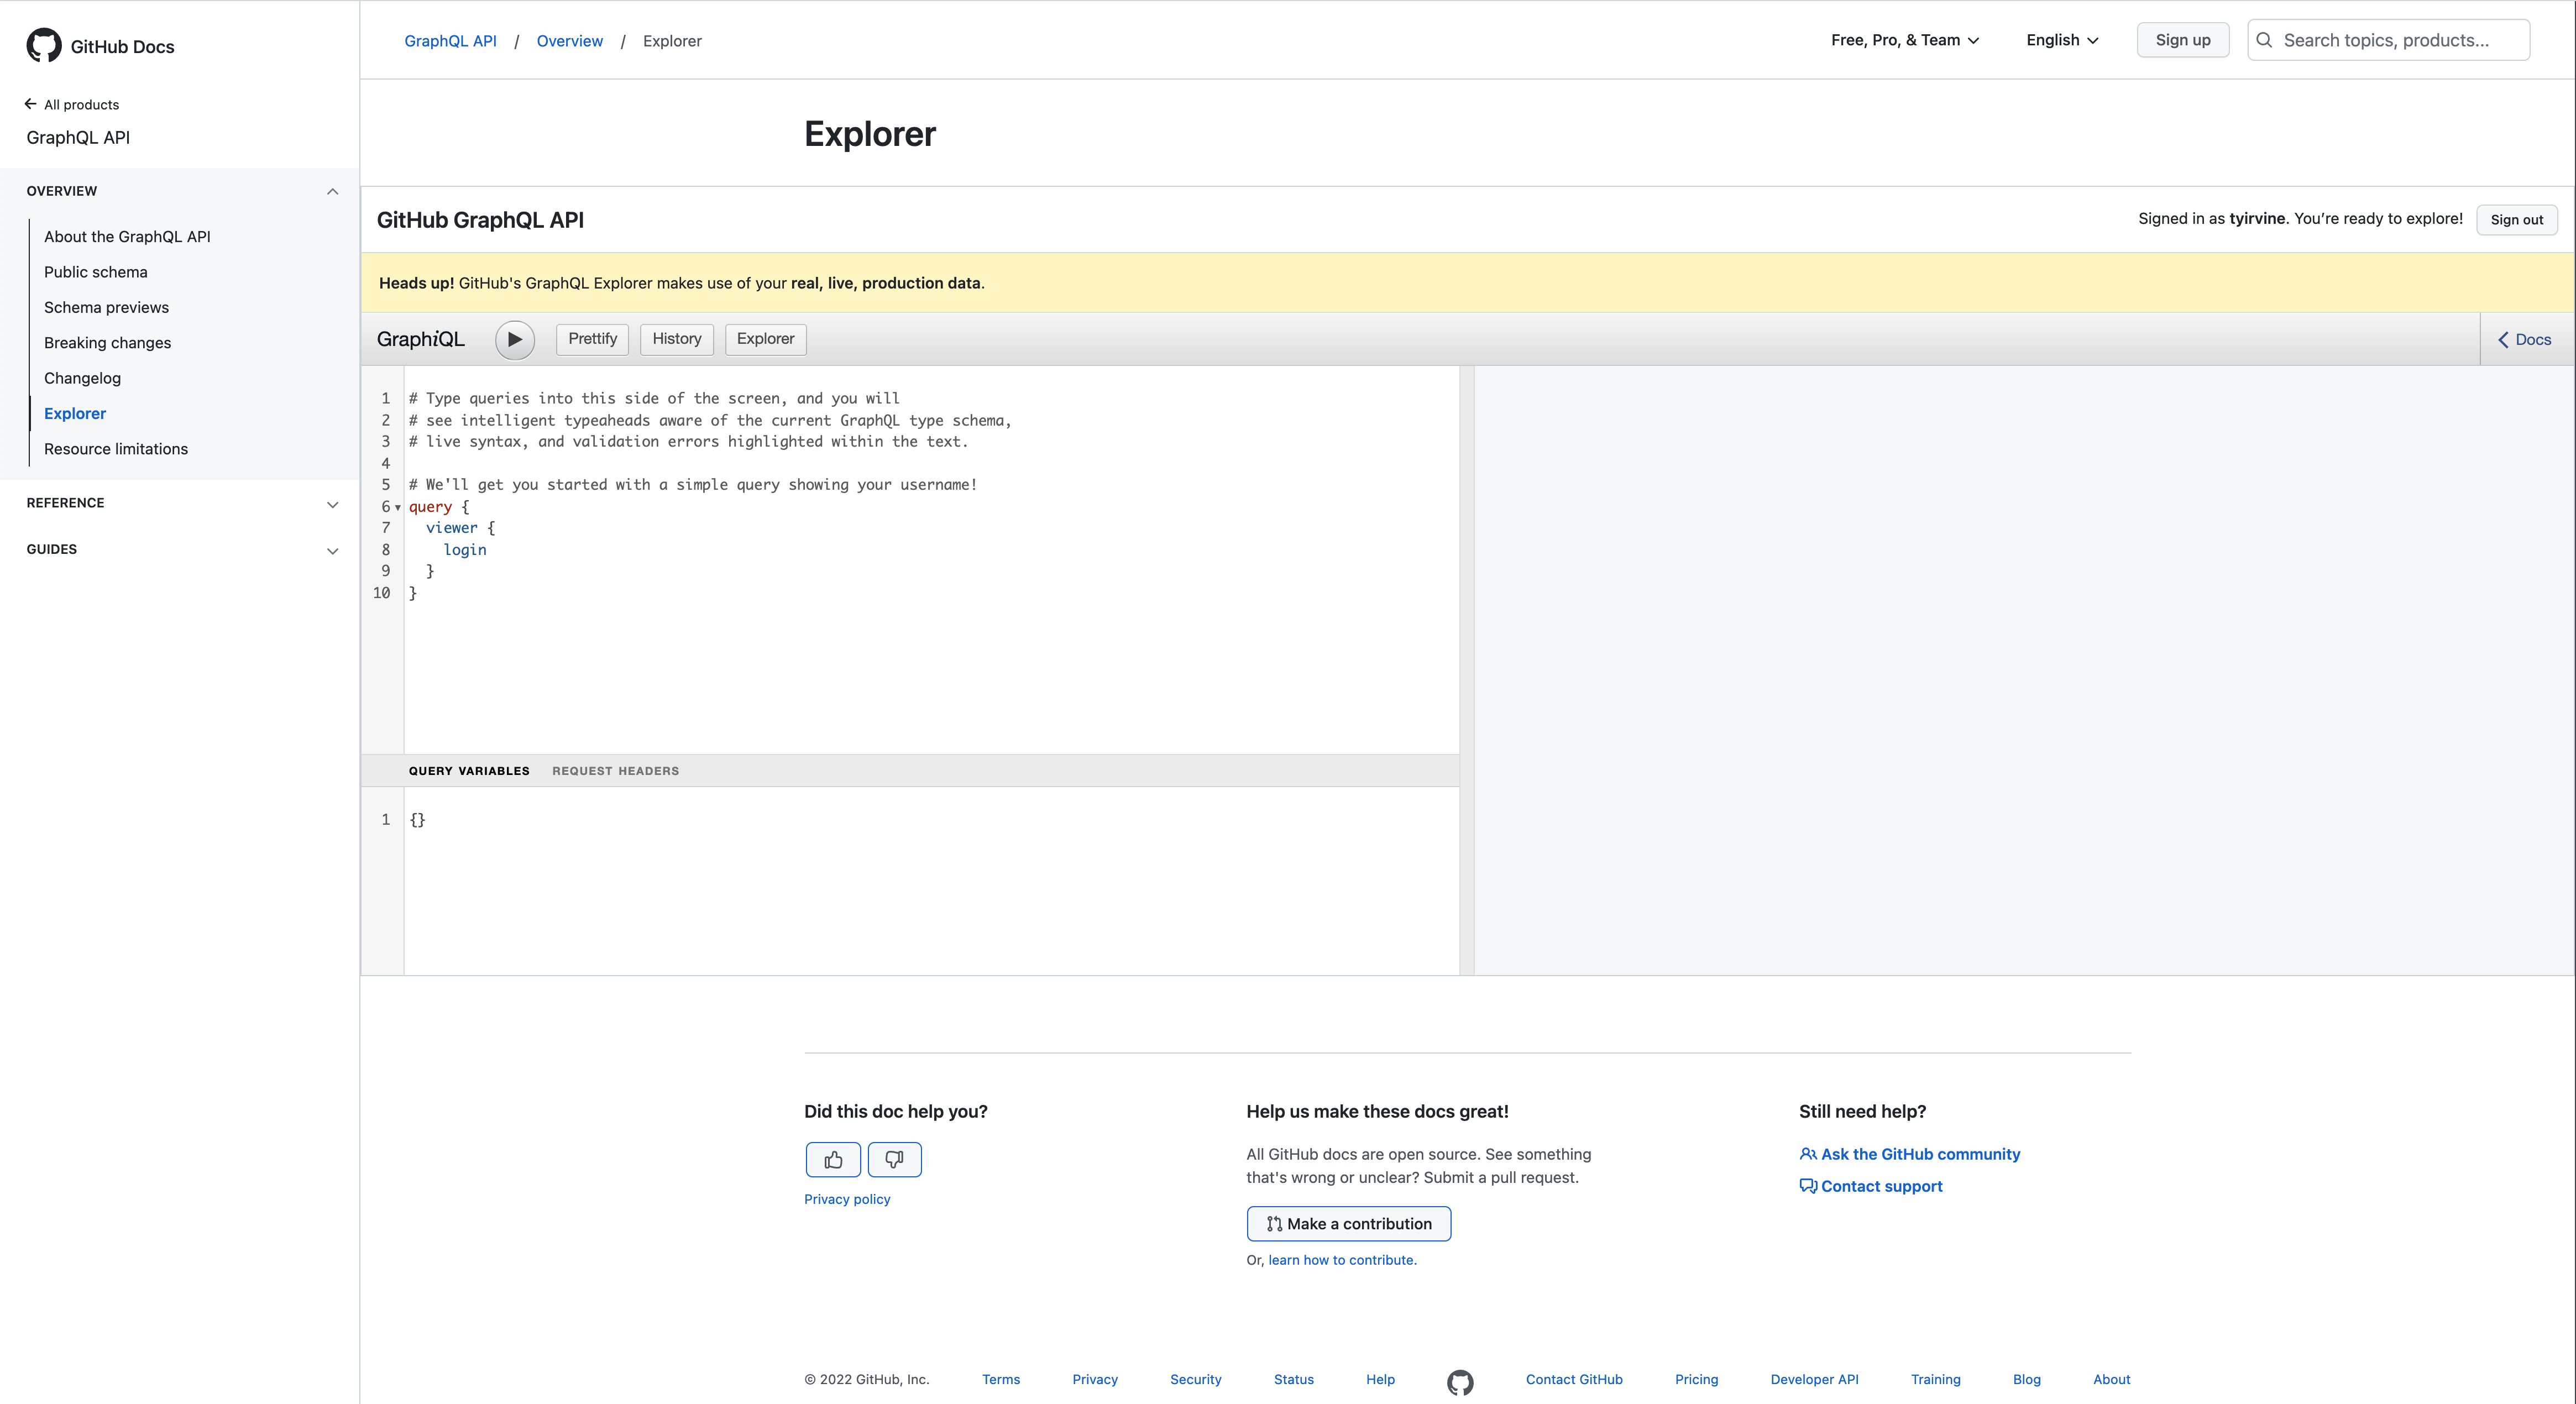Open the footer Status link
This screenshot has width=2576, height=1404.
(x=1293, y=1379)
